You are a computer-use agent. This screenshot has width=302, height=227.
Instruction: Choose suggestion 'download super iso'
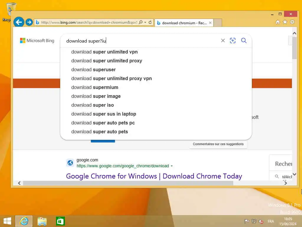pyautogui.click(x=156, y=105)
